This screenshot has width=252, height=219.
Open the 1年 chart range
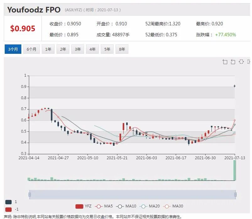tap(48, 49)
